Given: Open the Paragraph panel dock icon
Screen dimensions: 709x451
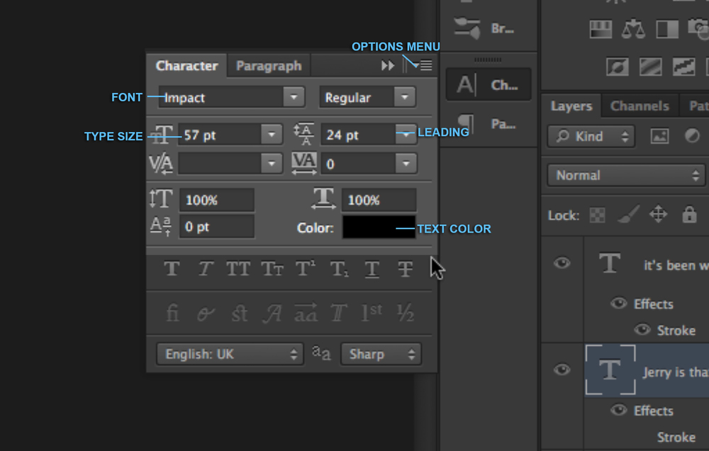Looking at the screenshot, I should [x=488, y=123].
